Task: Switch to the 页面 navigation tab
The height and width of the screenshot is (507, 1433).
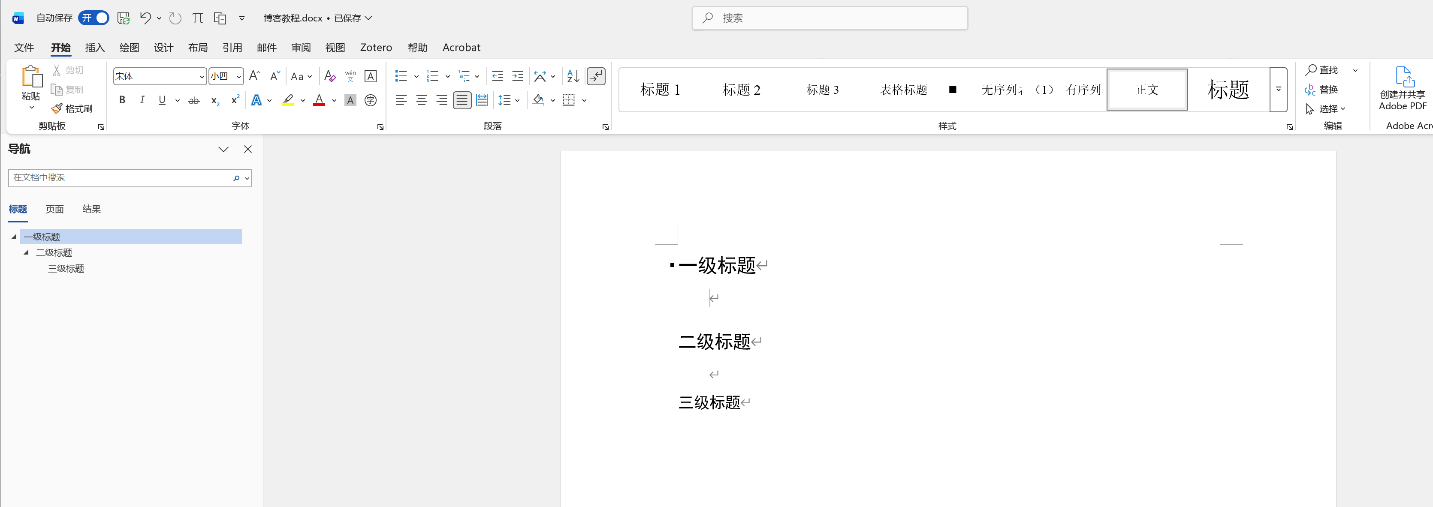Action: click(54, 209)
